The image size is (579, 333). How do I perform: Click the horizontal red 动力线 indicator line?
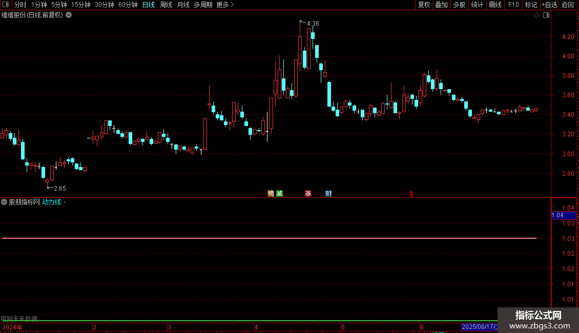(x=269, y=238)
